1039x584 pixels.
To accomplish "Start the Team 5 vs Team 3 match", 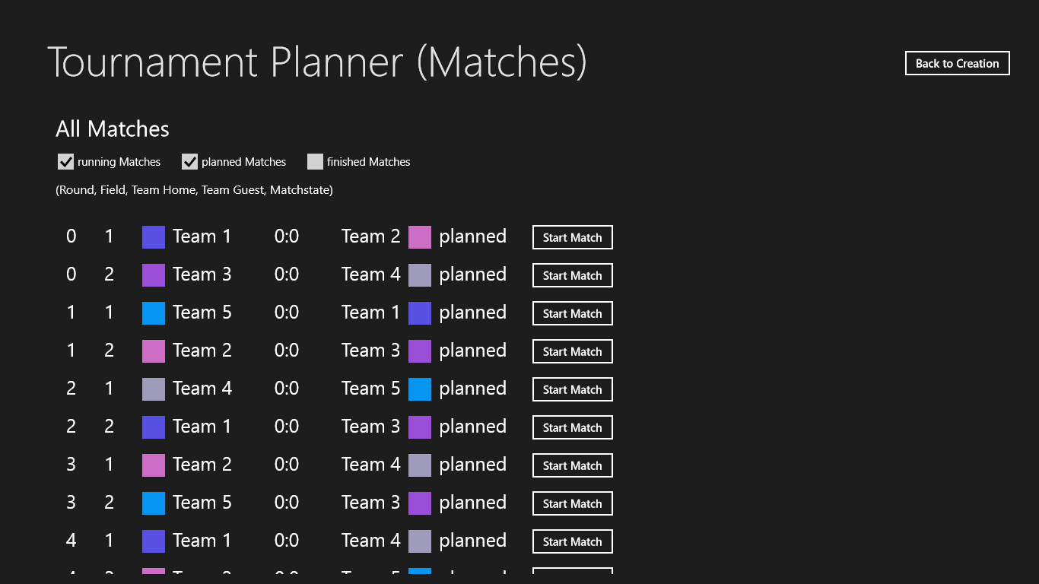I will pyautogui.click(x=572, y=503).
